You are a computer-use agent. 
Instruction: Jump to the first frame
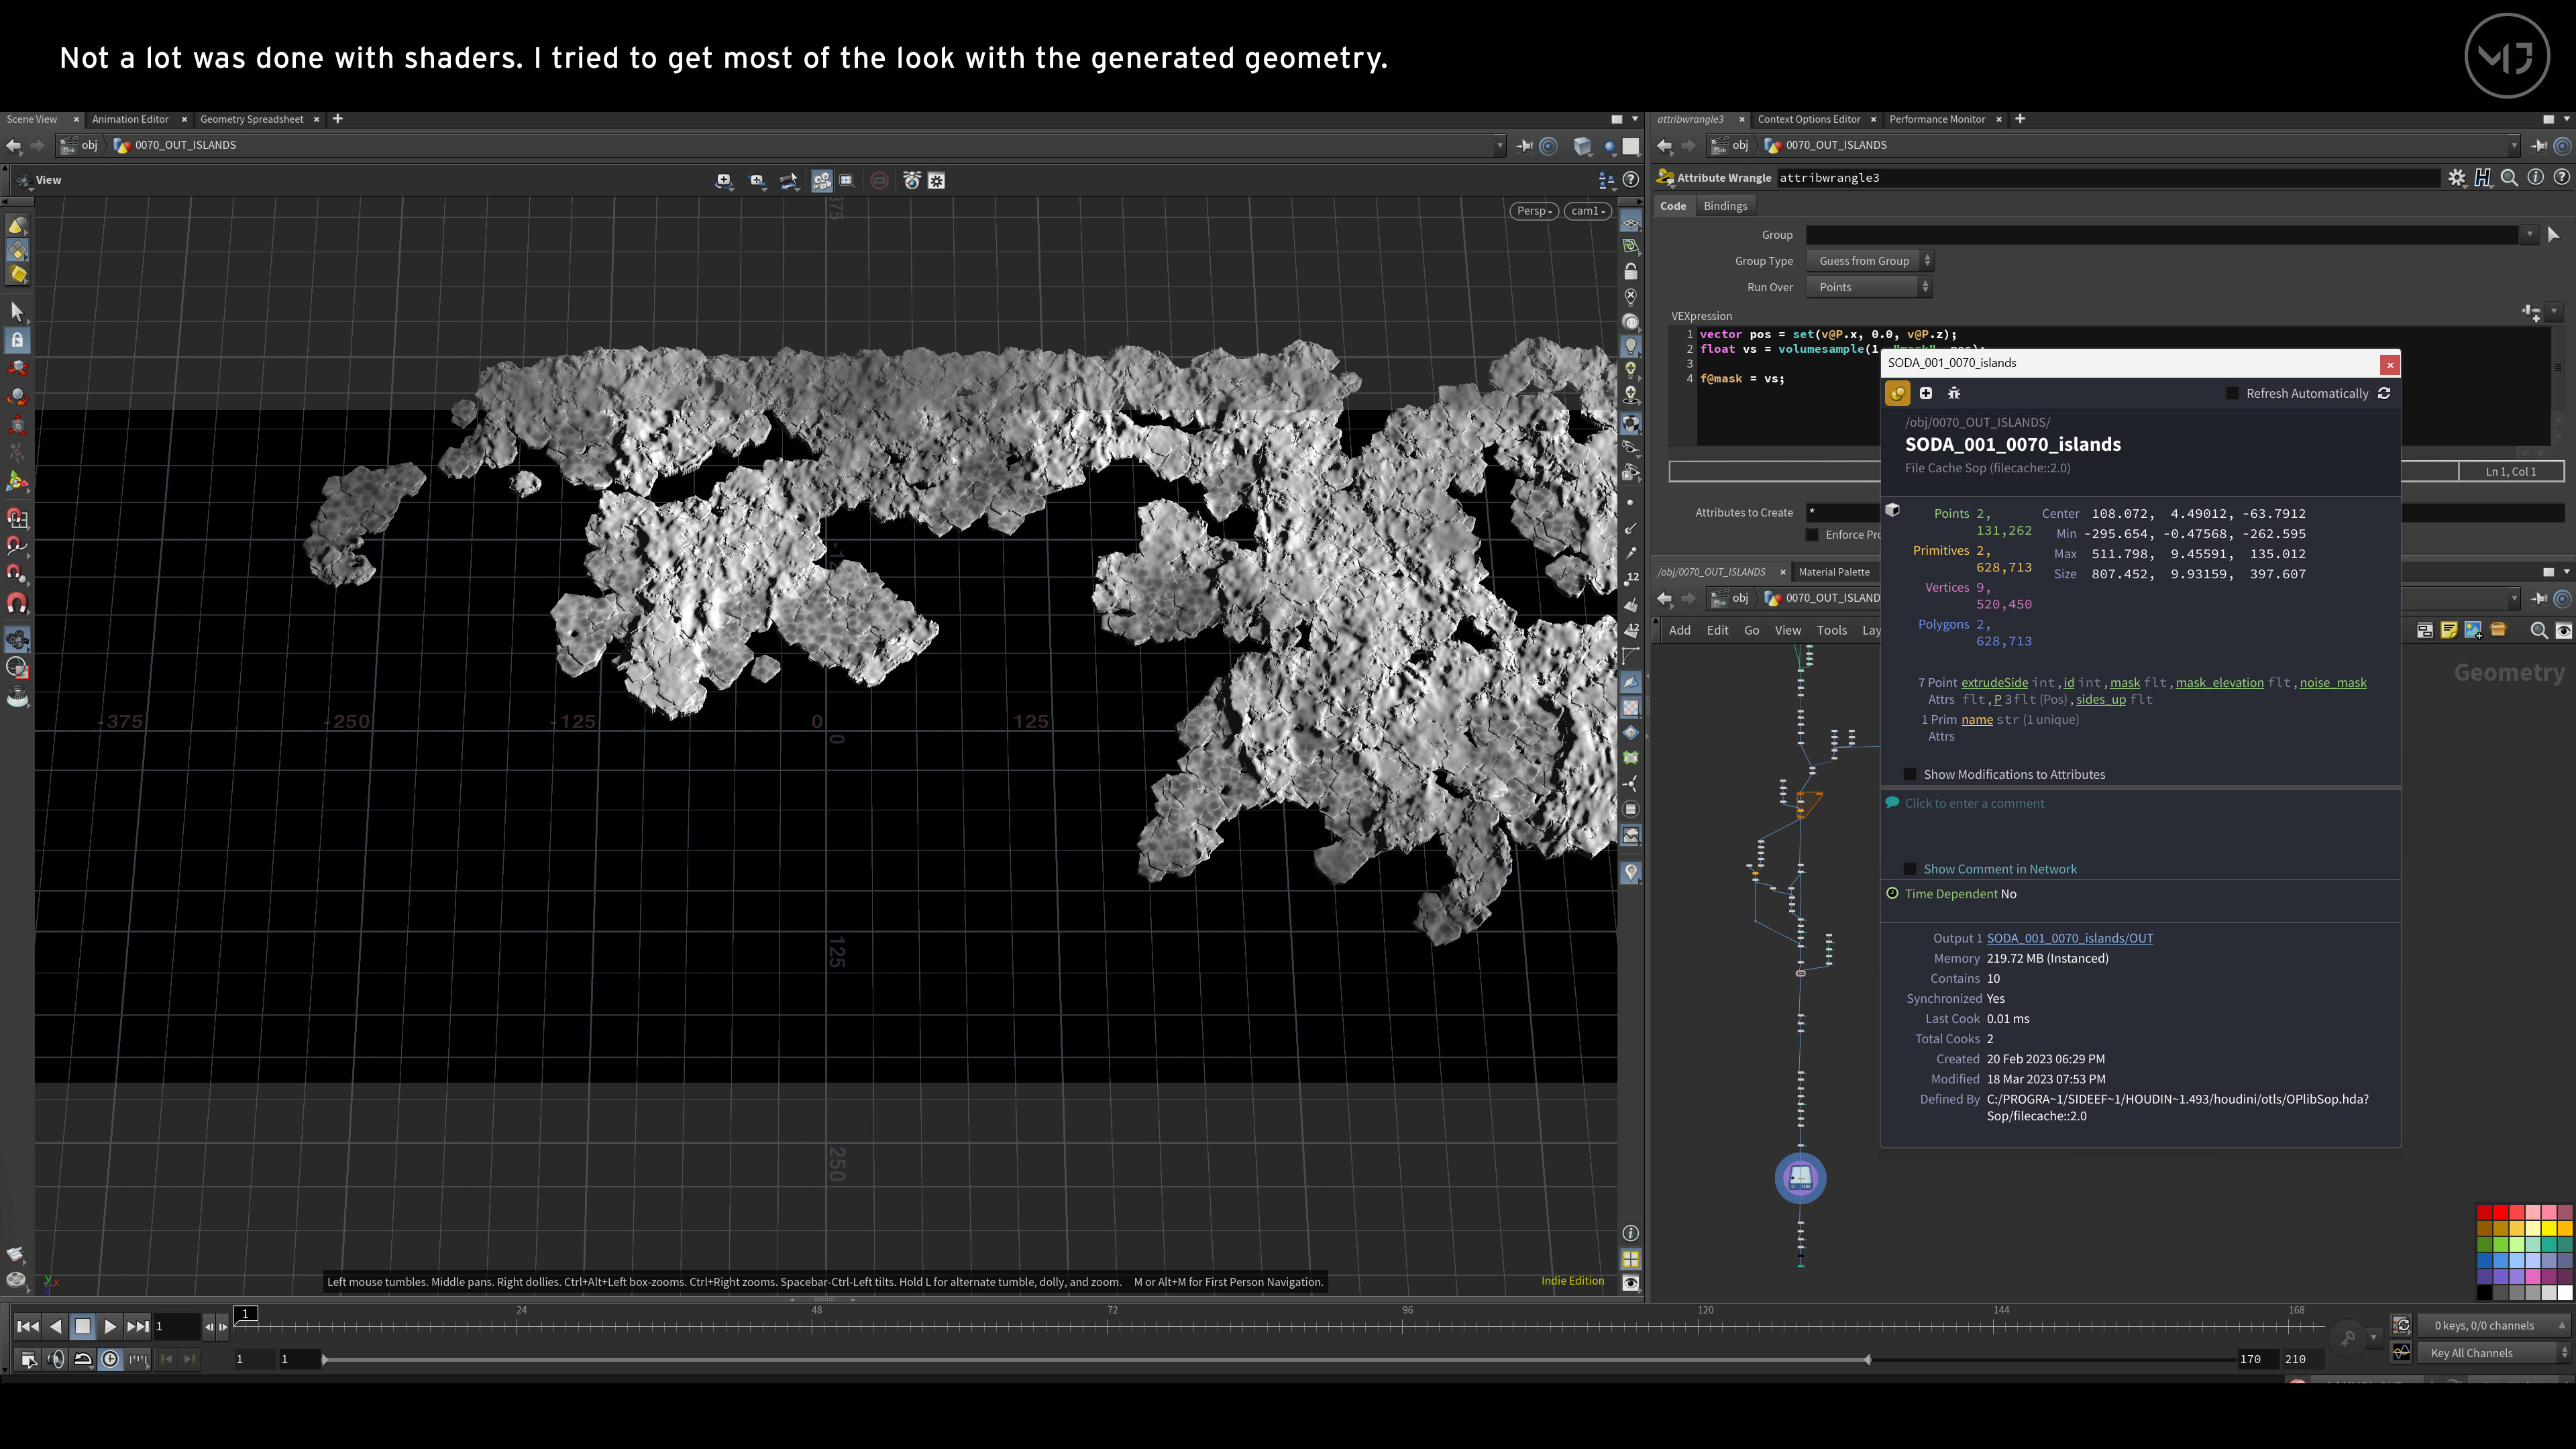tap(28, 1327)
